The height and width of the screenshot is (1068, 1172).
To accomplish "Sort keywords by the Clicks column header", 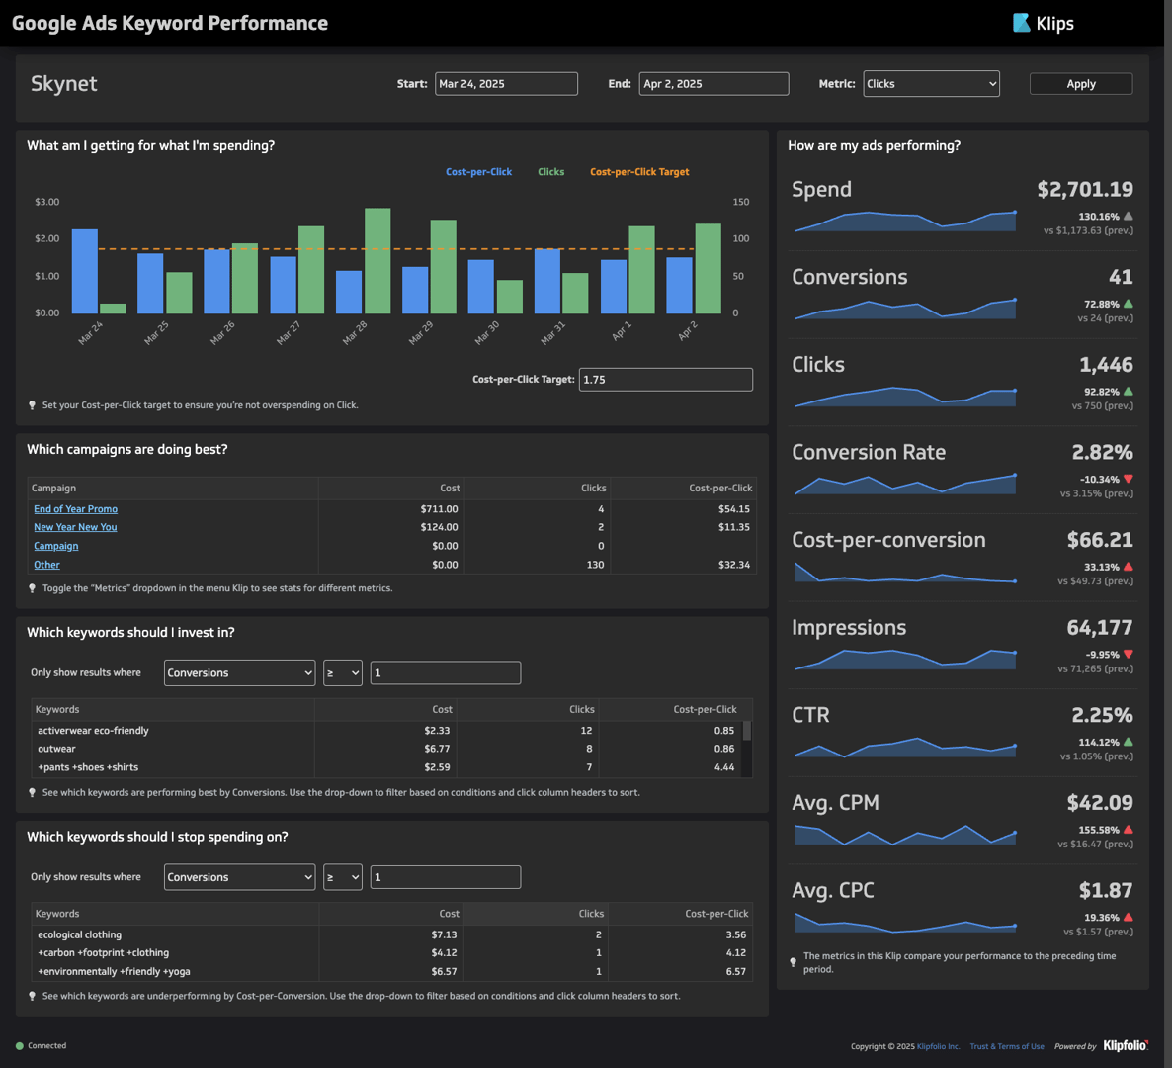I will click(582, 709).
